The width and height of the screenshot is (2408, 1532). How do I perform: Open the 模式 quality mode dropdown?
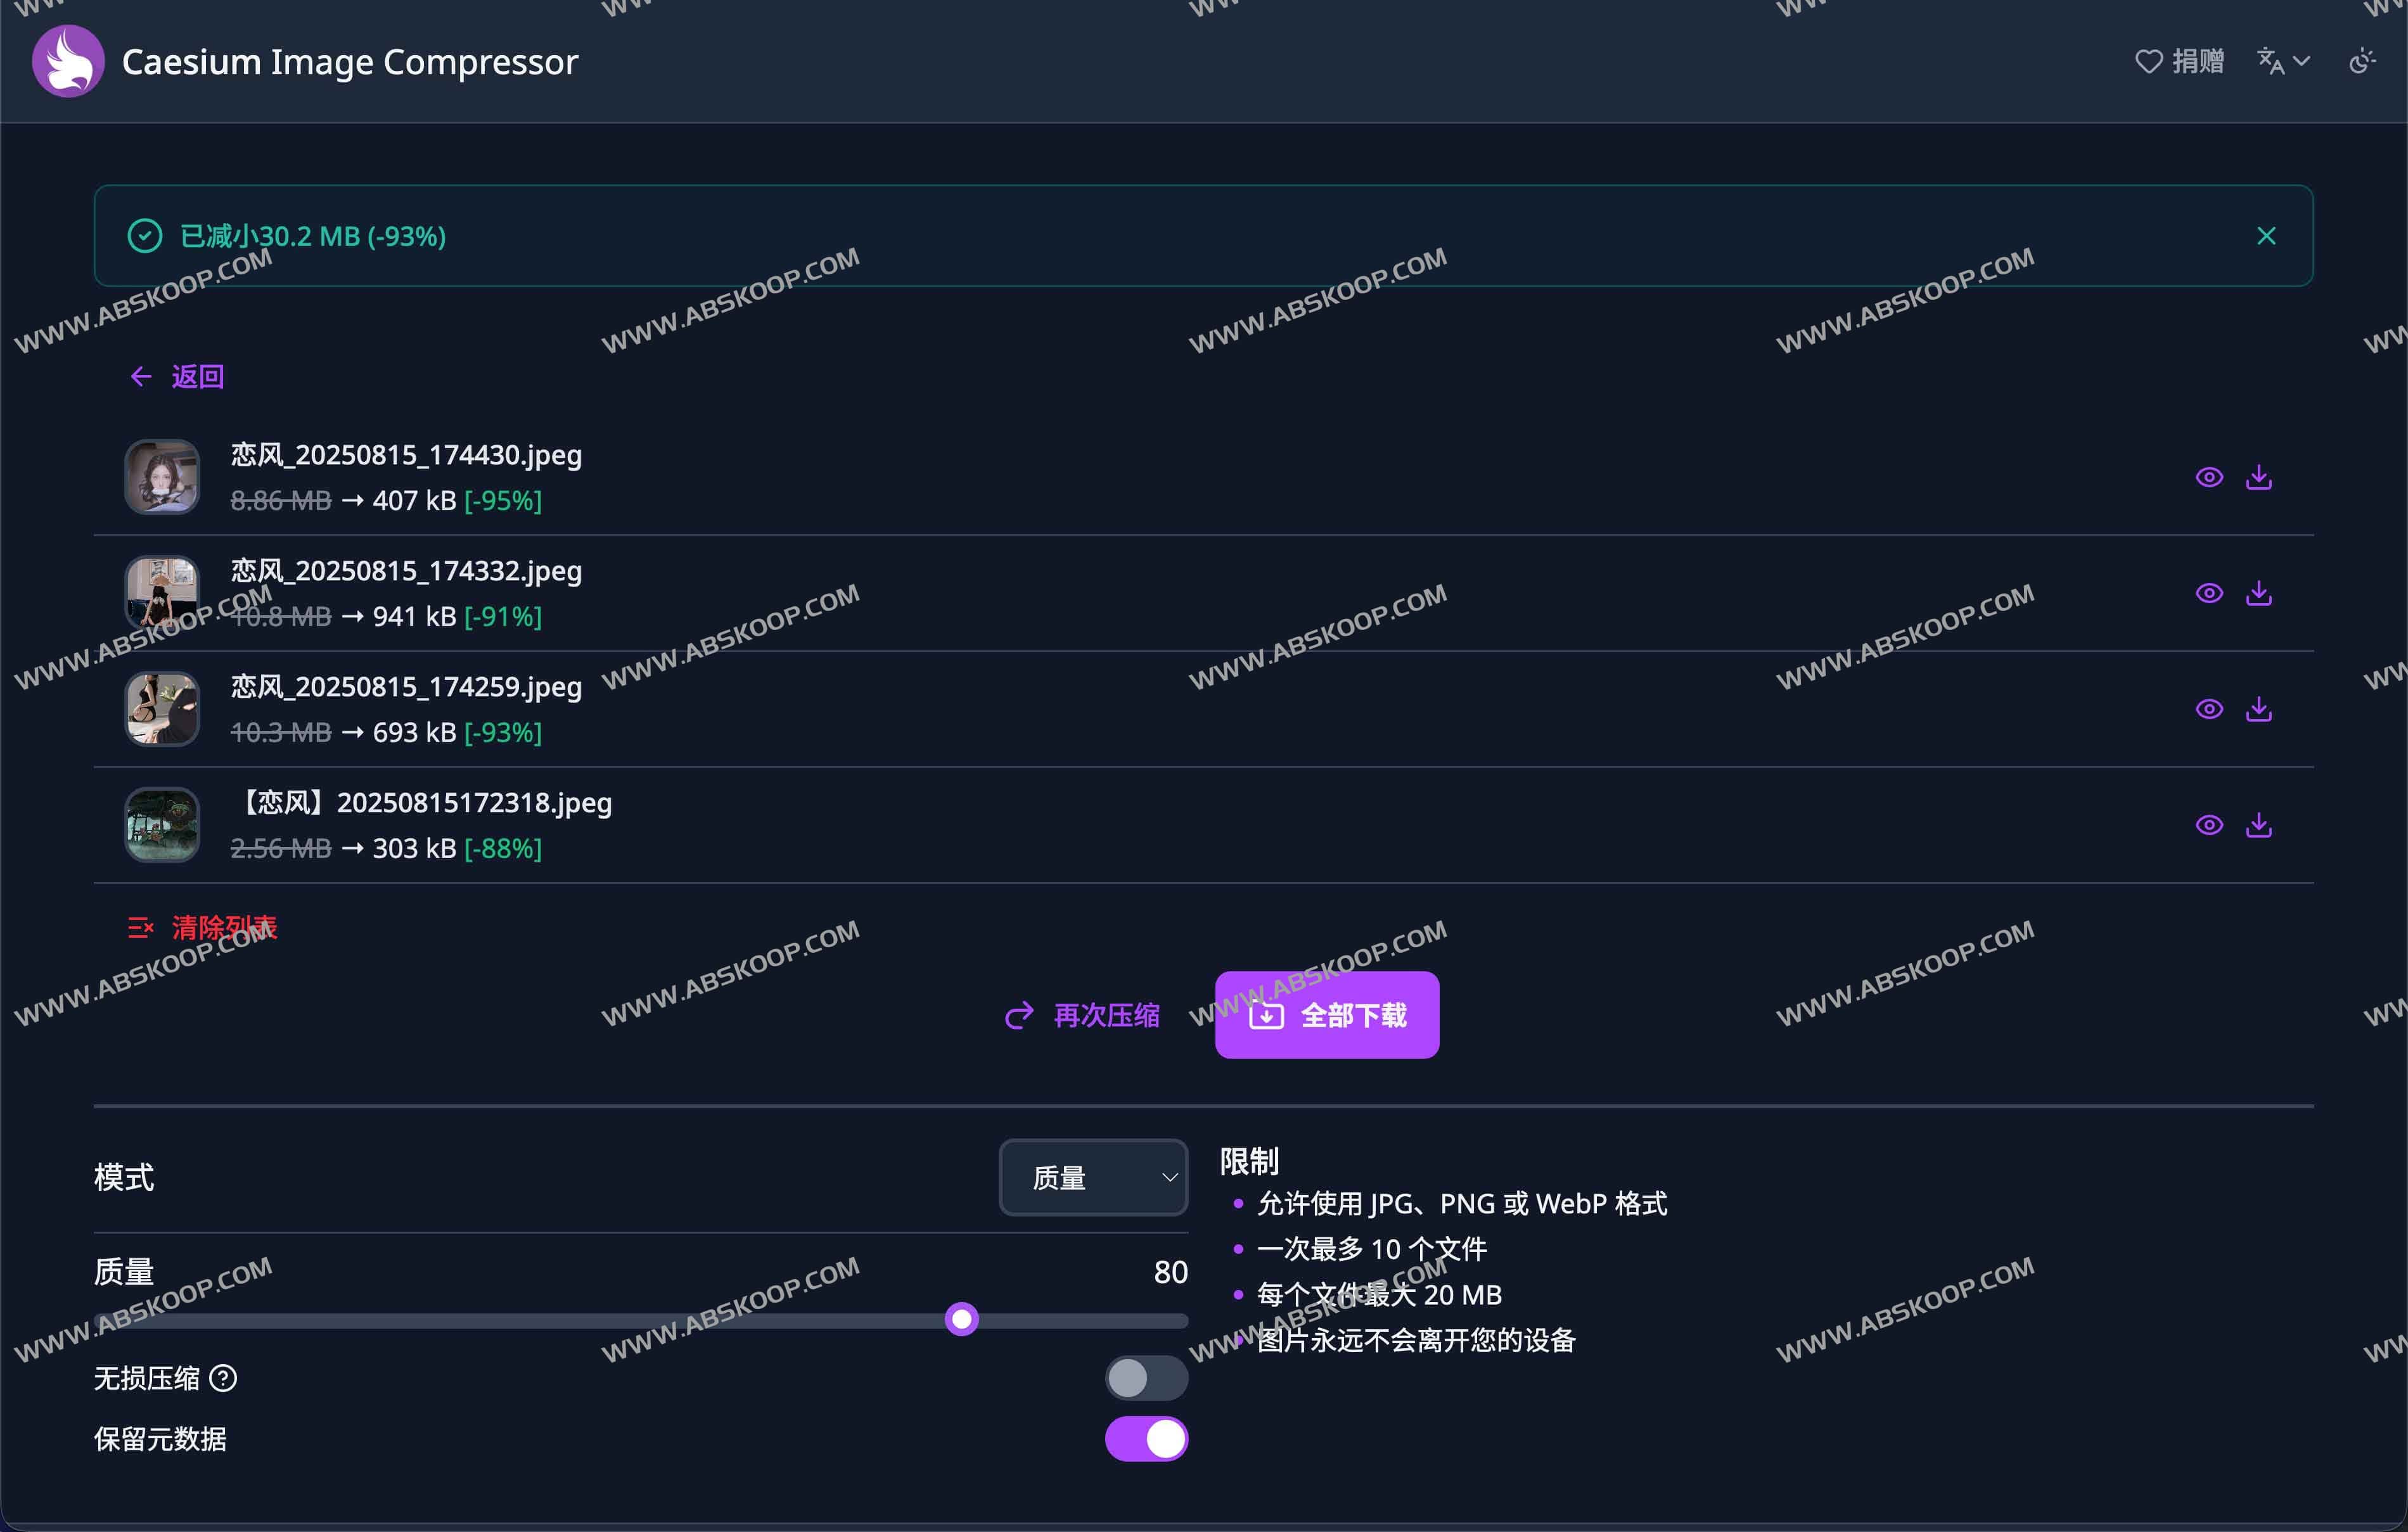(x=1092, y=1177)
